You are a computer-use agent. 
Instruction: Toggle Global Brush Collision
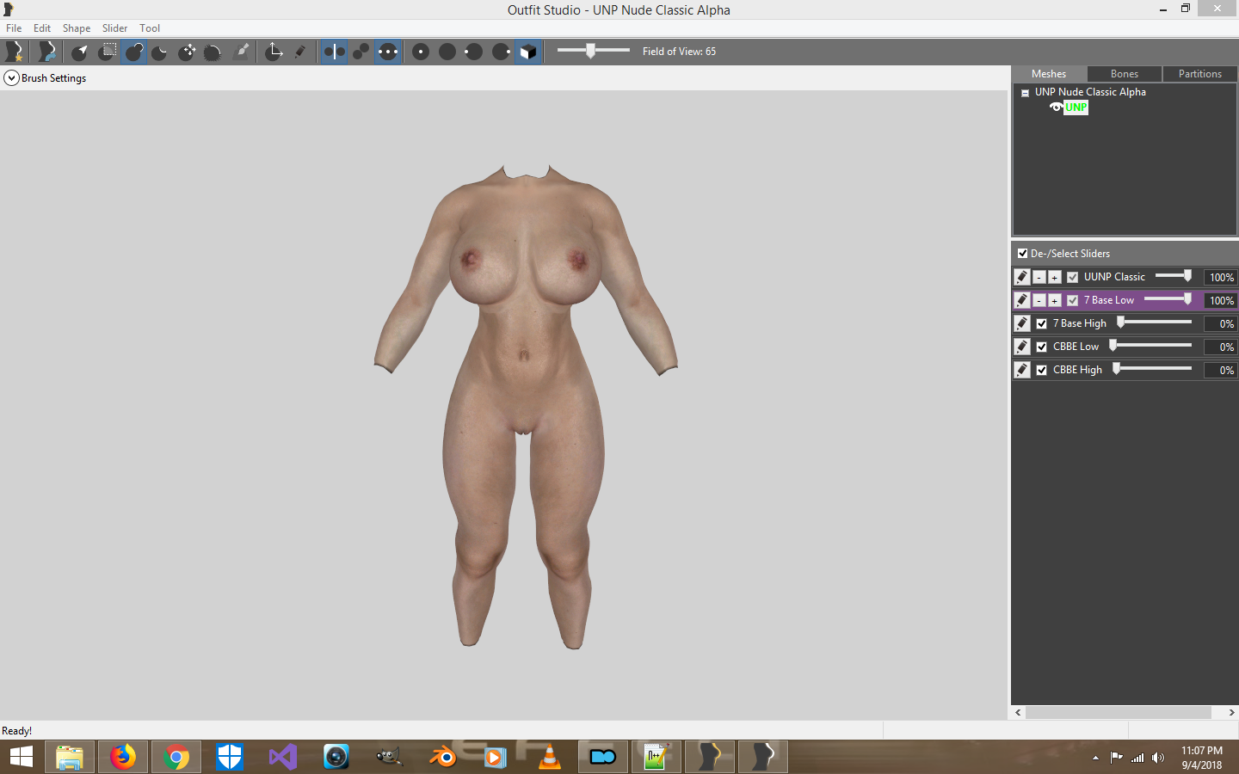tap(388, 52)
